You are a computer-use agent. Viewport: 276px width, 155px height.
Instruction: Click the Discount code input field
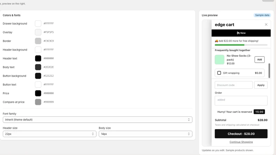pyautogui.click(x=234, y=85)
